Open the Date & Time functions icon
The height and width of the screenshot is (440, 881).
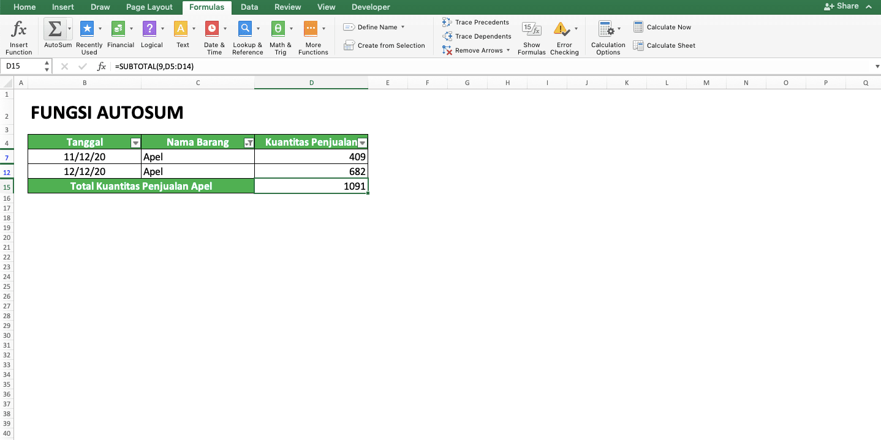[212, 29]
